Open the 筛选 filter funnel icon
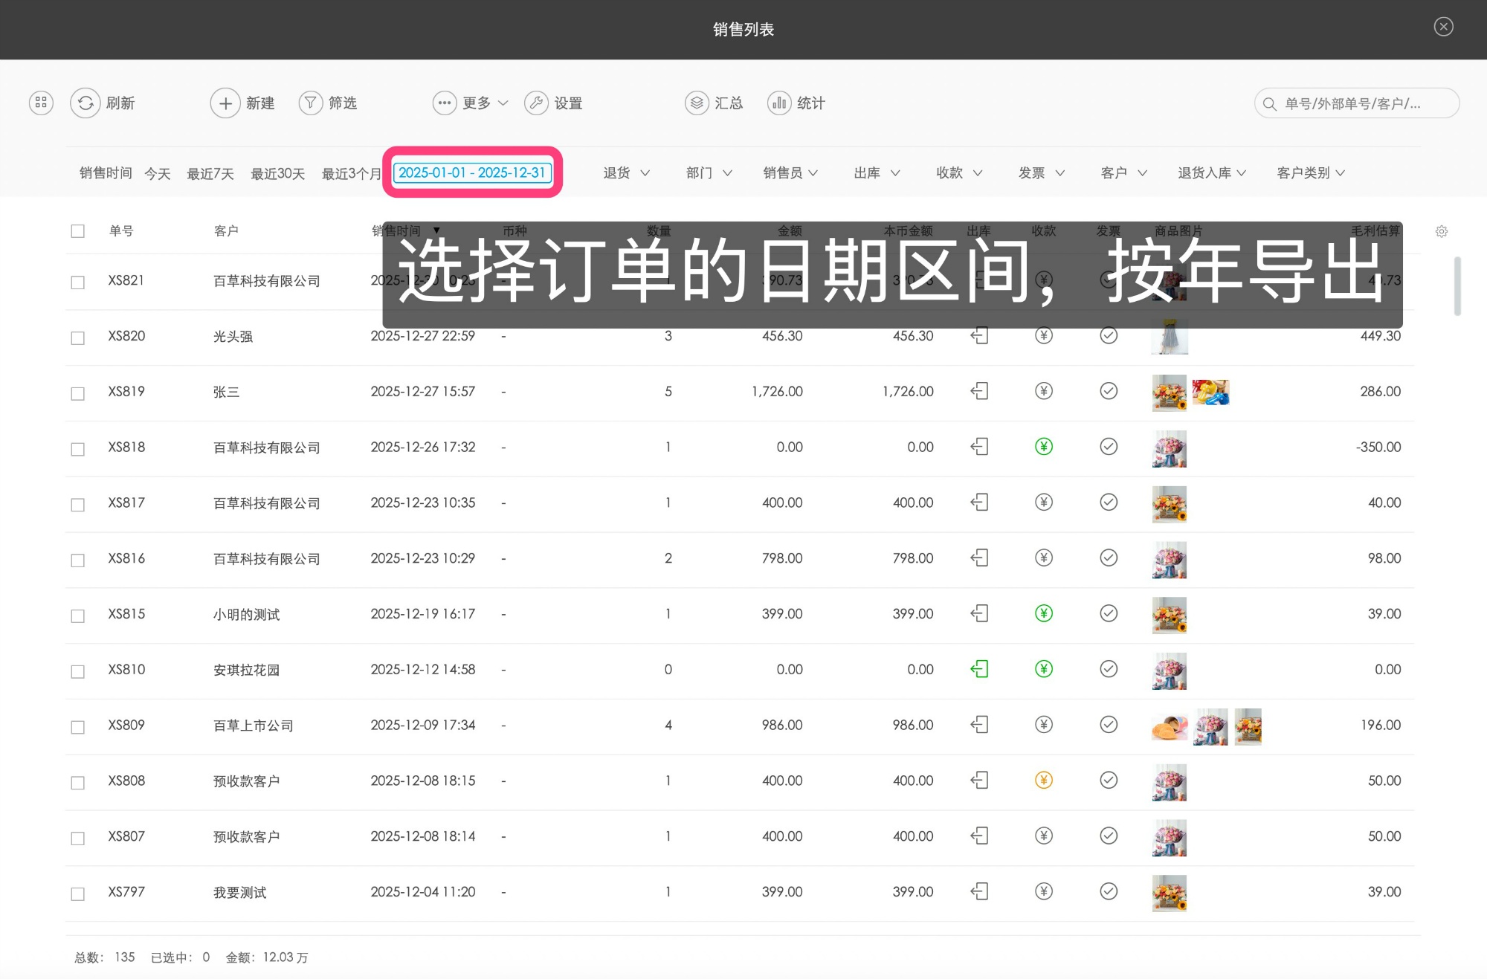This screenshot has width=1487, height=979. [x=310, y=103]
